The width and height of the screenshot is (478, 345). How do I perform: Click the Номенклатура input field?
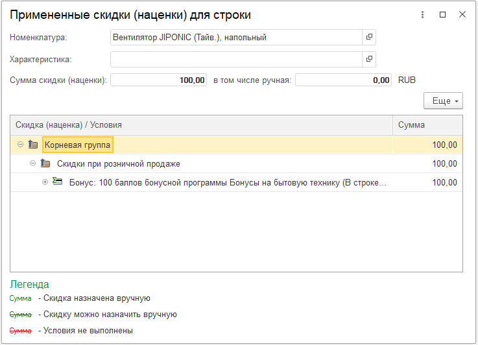pos(236,37)
